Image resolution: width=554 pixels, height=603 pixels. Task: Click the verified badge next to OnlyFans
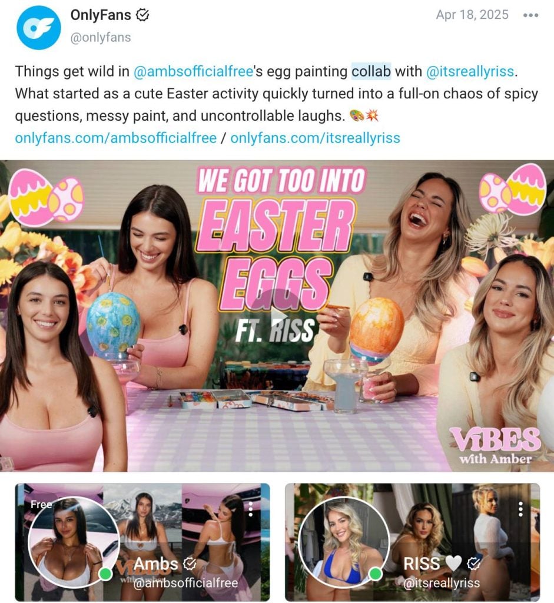142,15
